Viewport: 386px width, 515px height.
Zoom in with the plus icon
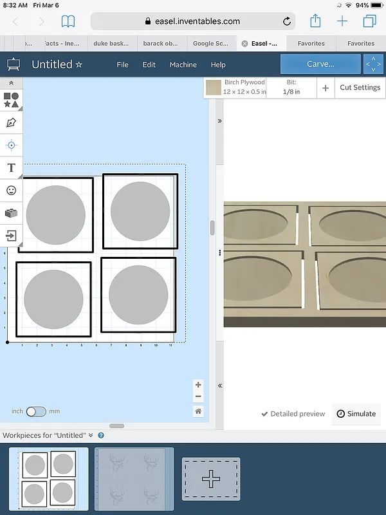tap(198, 385)
